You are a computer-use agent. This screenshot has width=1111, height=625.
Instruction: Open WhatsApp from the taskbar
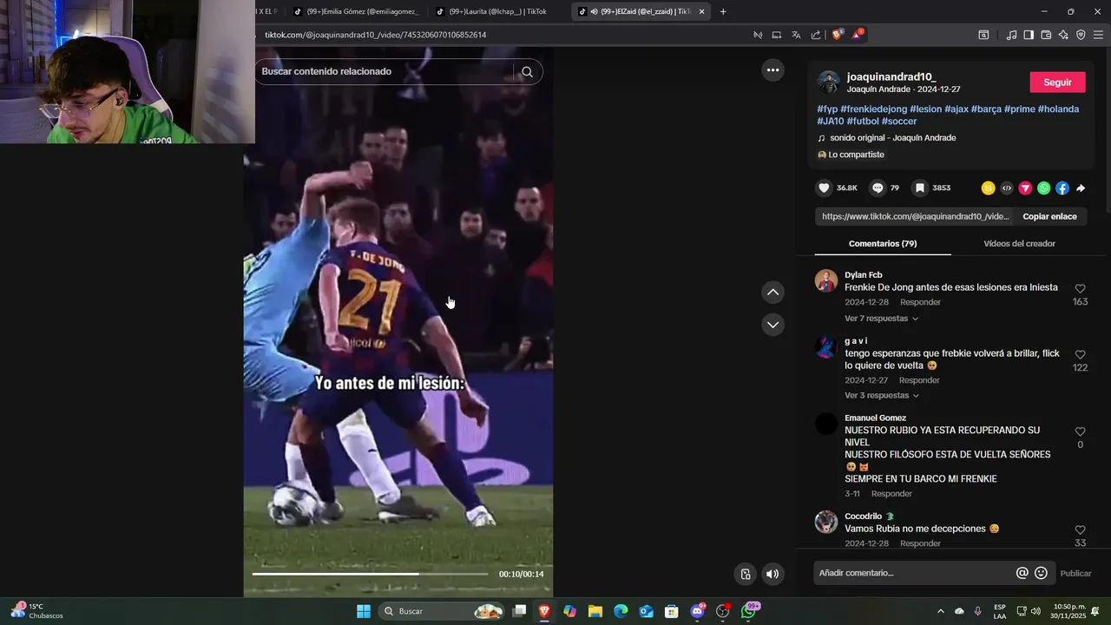(x=747, y=611)
